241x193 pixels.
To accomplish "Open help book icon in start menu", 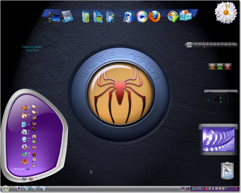I will coord(34,154).
